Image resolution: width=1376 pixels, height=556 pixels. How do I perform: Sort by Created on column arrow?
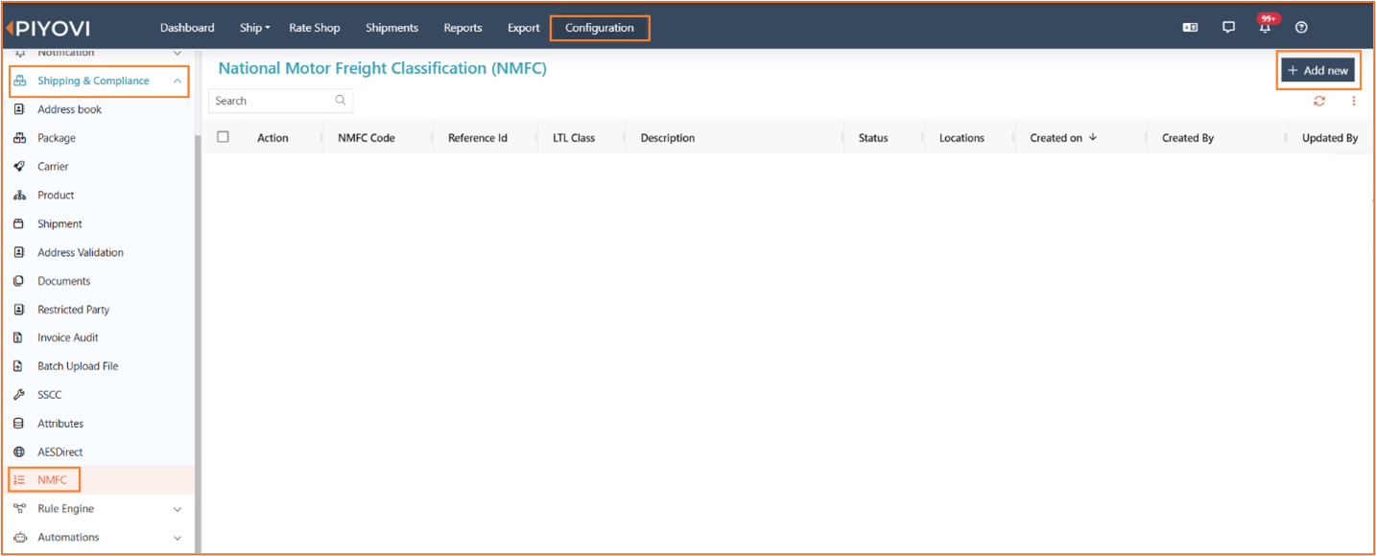pos(1093,137)
